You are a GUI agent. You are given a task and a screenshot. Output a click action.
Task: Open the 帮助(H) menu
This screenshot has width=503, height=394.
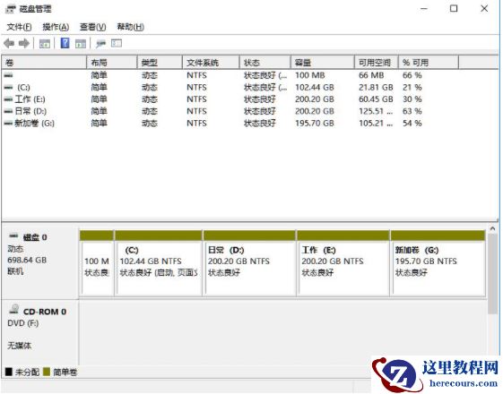pyautogui.click(x=130, y=27)
